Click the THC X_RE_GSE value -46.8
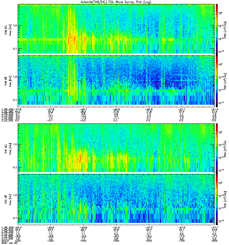Screen dimensions: 229x245 [83, 228]
